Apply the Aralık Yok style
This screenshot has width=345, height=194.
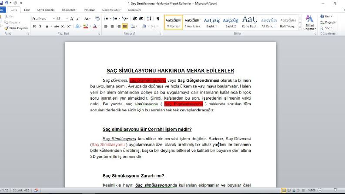coord(193,23)
